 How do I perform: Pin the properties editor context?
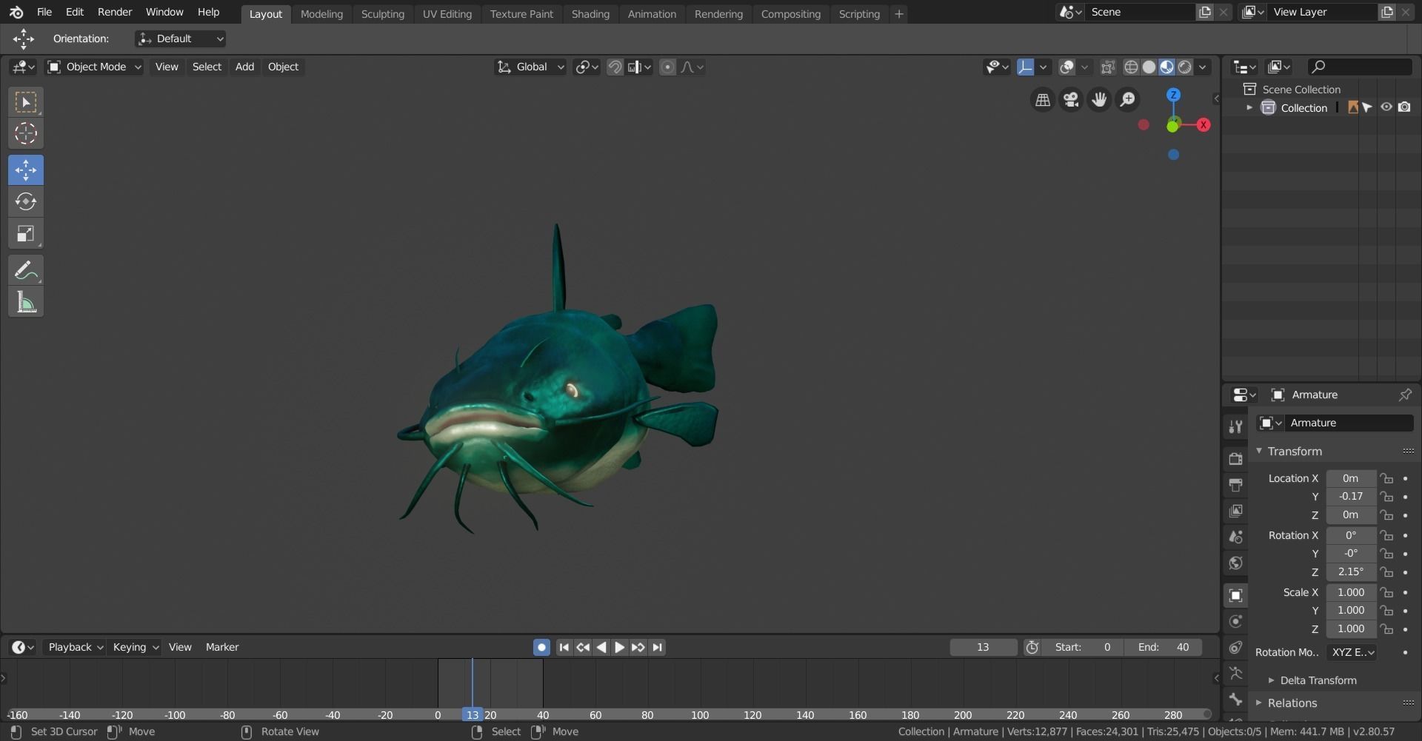(1404, 395)
